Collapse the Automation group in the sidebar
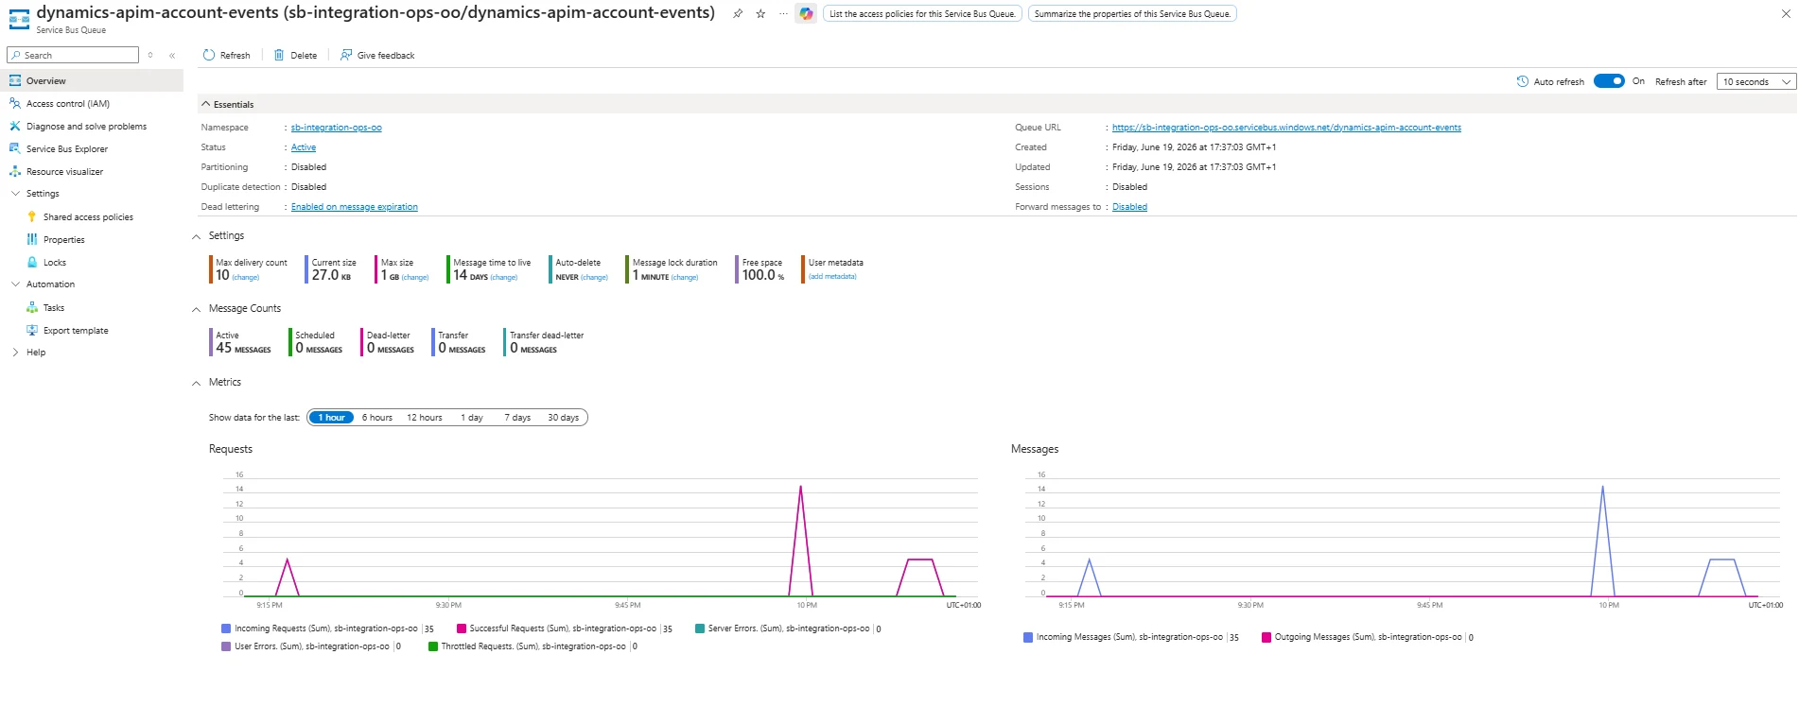Image resolution: width=1799 pixels, height=706 pixels. coord(15,284)
